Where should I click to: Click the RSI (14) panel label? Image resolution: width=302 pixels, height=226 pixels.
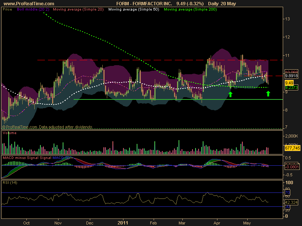coord(10,183)
